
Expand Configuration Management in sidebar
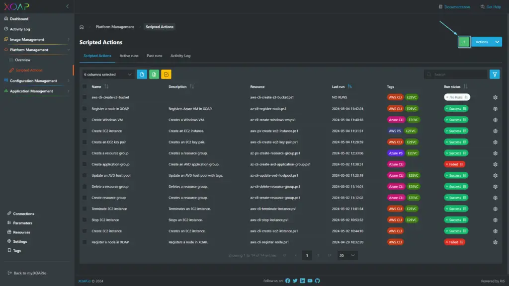click(x=37, y=81)
